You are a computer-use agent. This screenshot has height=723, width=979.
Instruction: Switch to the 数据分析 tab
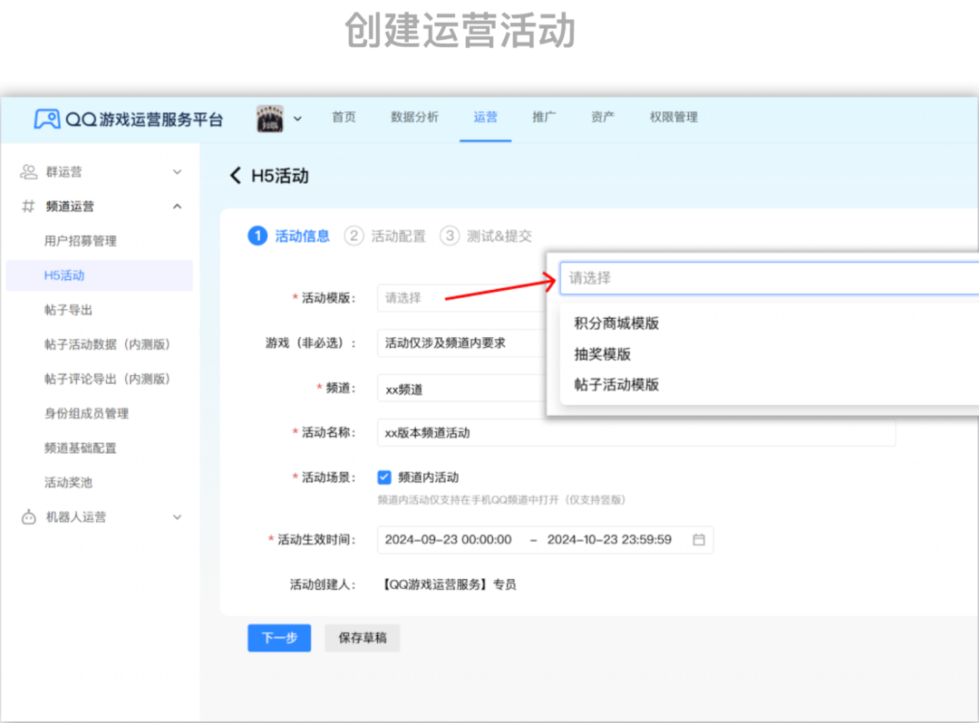pyautogui.click(x=414, y=117)
